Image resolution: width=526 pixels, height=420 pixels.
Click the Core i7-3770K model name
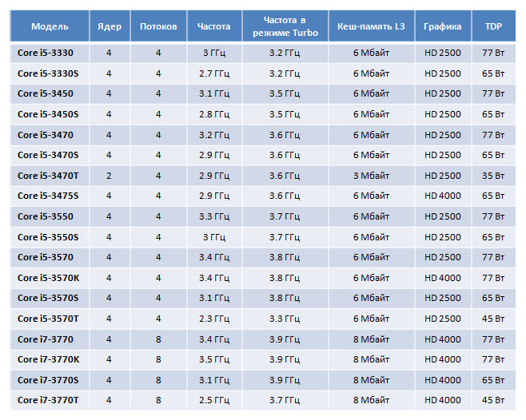point(49,359)
